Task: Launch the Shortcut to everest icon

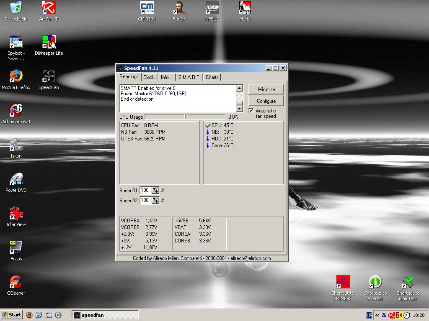Action: (x=375, y=282)
